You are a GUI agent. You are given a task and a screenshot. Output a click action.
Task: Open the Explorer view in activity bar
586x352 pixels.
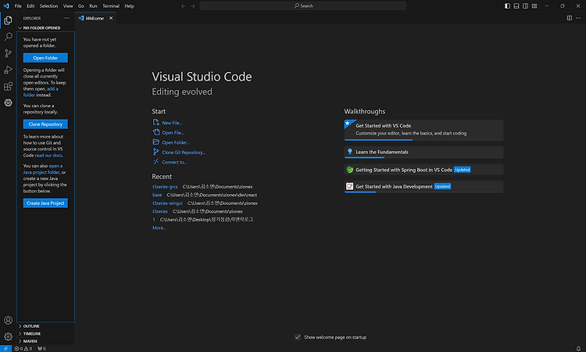click(8, 20)
